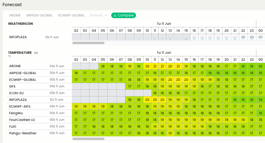Switch to the ARPEGE-GLOBAL model tab
This screenshot has width=265, height=143.
click(x=39, y=15)
